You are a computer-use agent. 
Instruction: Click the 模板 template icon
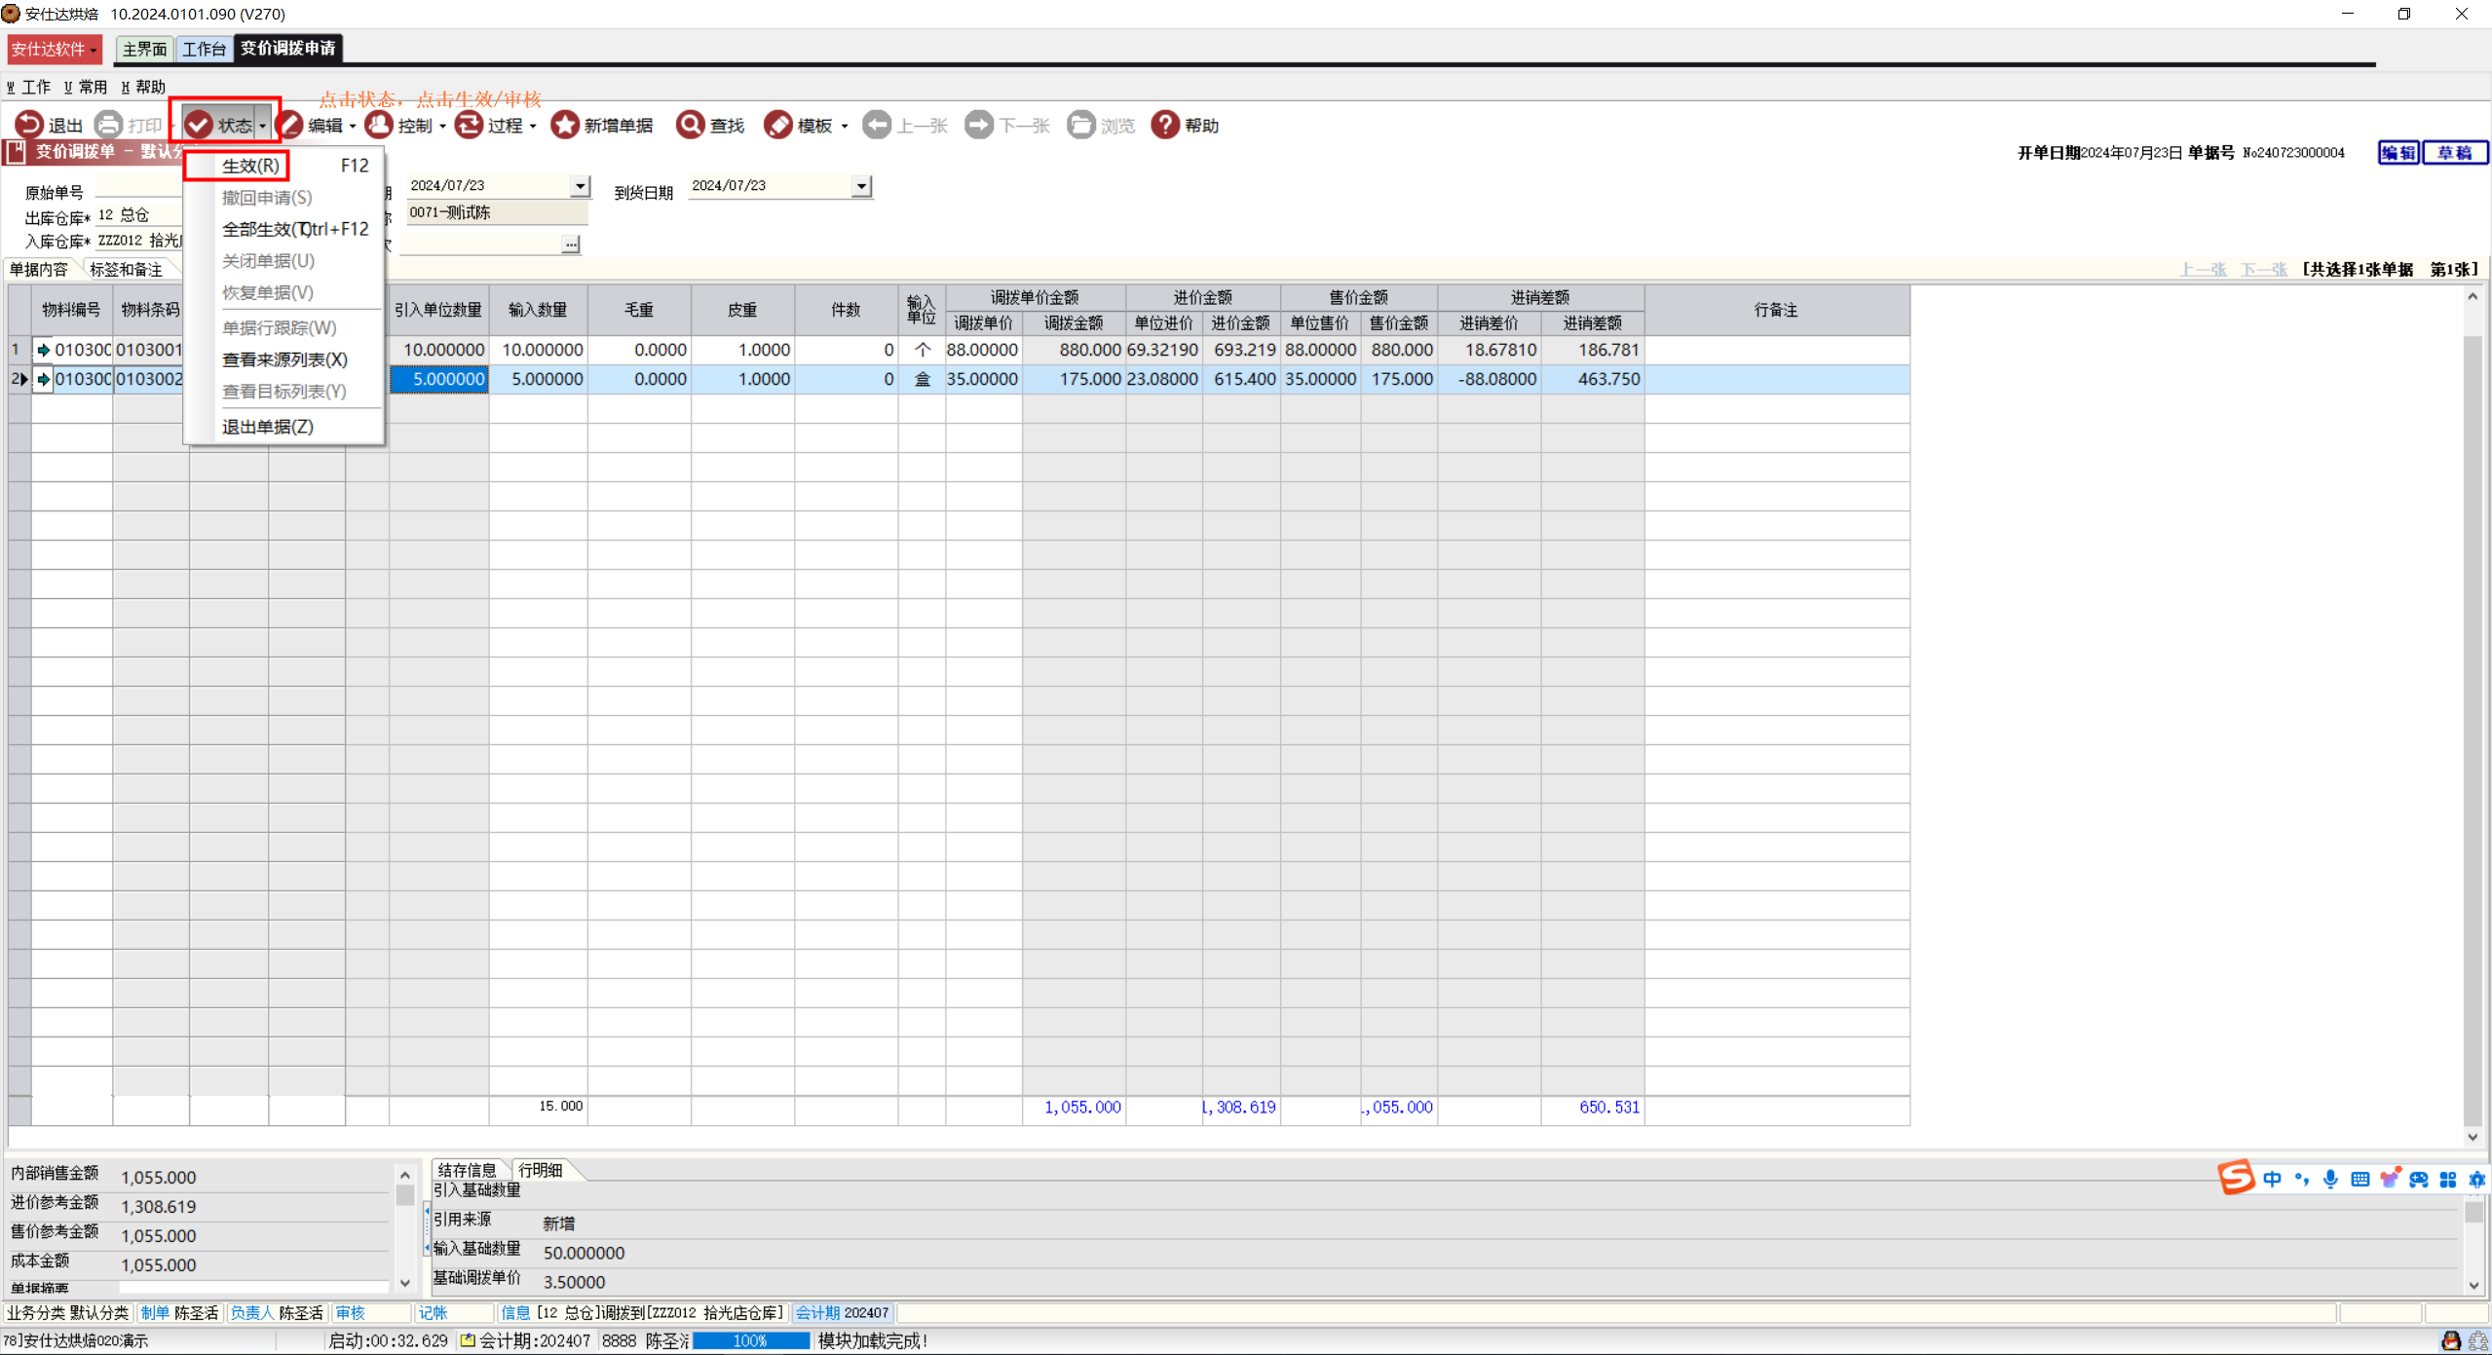coord(777,125)
